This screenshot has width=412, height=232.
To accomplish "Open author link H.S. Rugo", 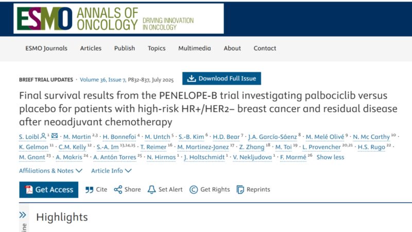I will (x=371, y=147).
